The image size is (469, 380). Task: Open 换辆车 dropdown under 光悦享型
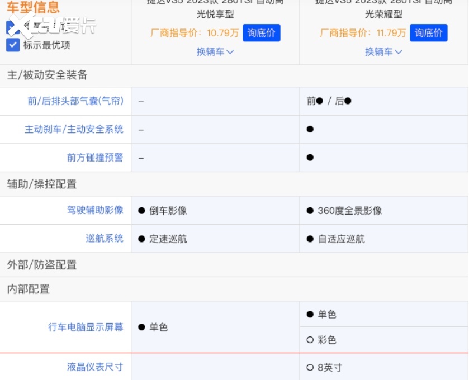point(215,52)
